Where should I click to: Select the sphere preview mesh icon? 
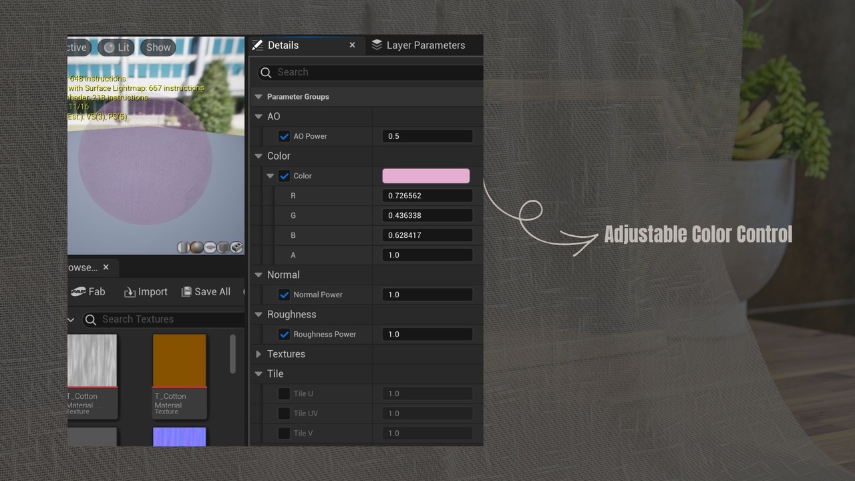tap(196, 248)
